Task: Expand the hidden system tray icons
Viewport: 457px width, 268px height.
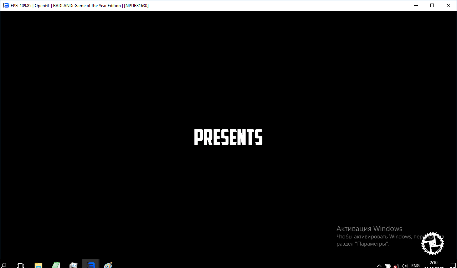Action: pos(379,266)
